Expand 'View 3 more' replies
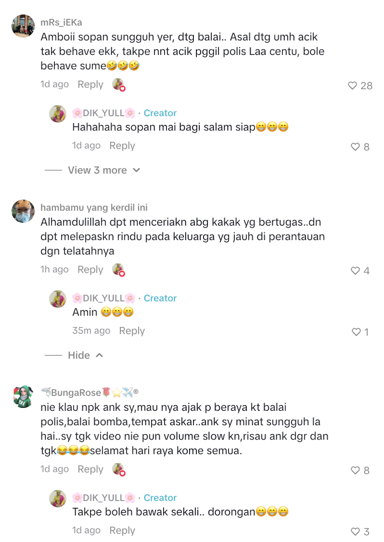 (97, 170)
